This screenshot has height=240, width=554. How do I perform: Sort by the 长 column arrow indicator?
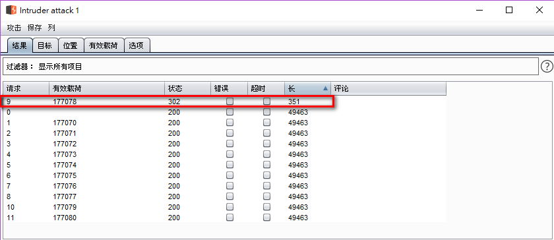pos(325,89)
